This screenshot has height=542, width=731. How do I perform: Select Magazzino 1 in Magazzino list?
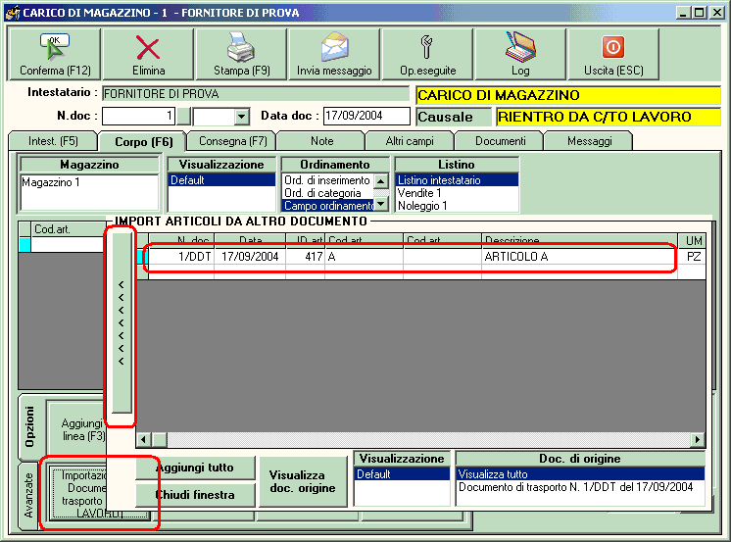pyautogui.click(x=89, y=182)
